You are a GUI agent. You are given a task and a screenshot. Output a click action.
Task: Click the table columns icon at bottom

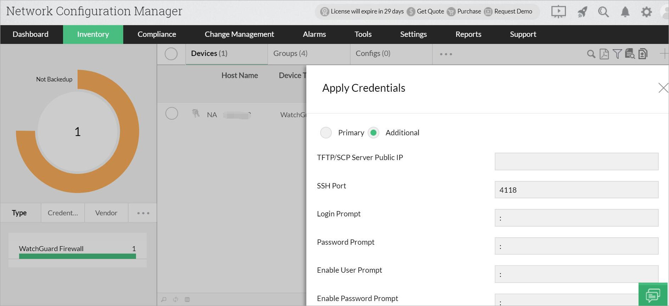pos(187,300)
